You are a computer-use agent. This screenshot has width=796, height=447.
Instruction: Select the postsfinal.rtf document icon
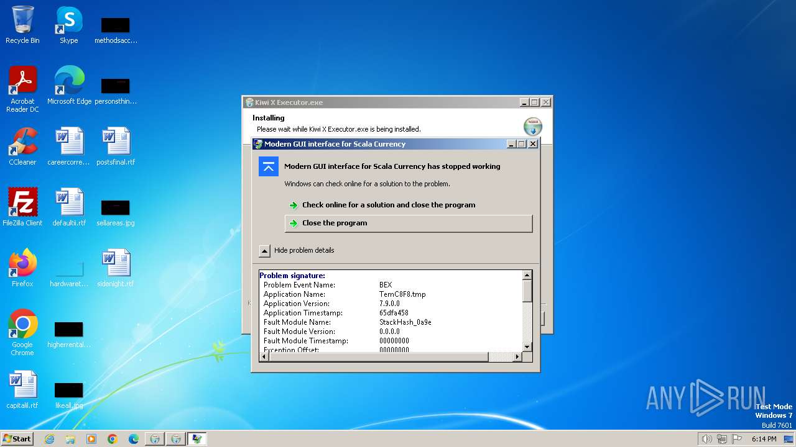click(x=116, y=147)
